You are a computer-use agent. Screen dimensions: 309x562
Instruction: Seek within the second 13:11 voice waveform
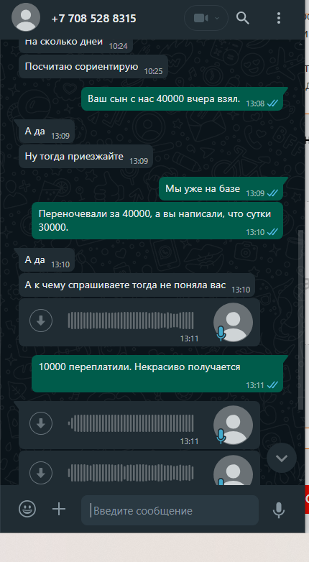(131, 423)
